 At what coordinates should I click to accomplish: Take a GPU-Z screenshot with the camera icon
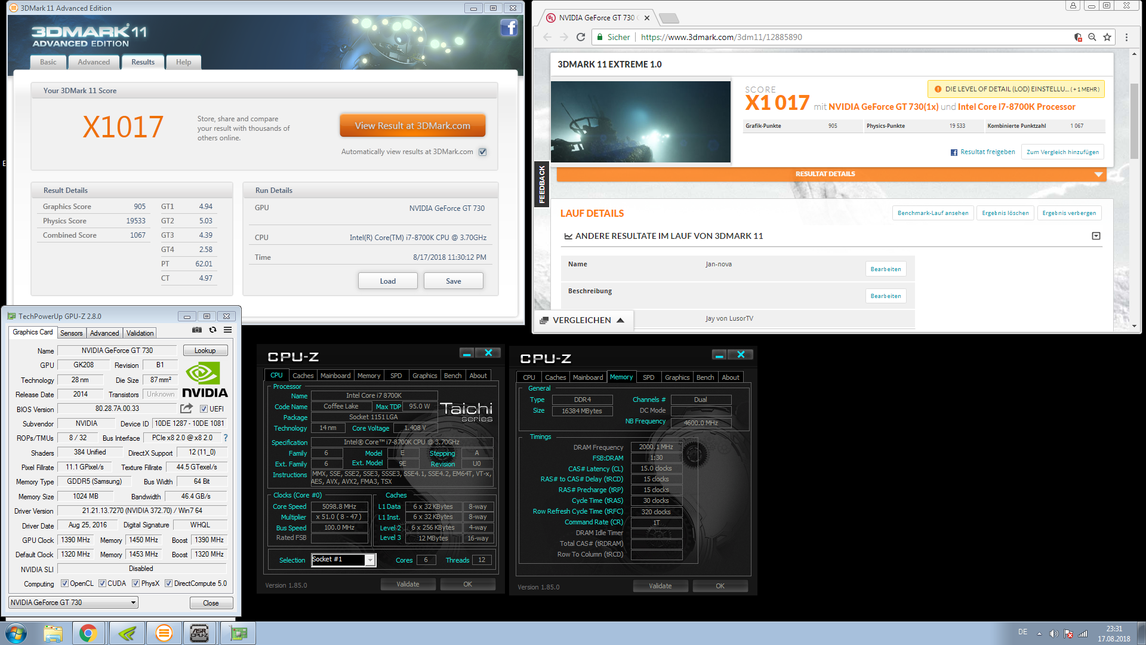[197, 330]
